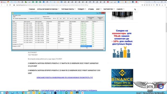This screenshot has height=94, width=167.
Task: Click the Opera menu icon in tab bar
Action: (2, 2)
